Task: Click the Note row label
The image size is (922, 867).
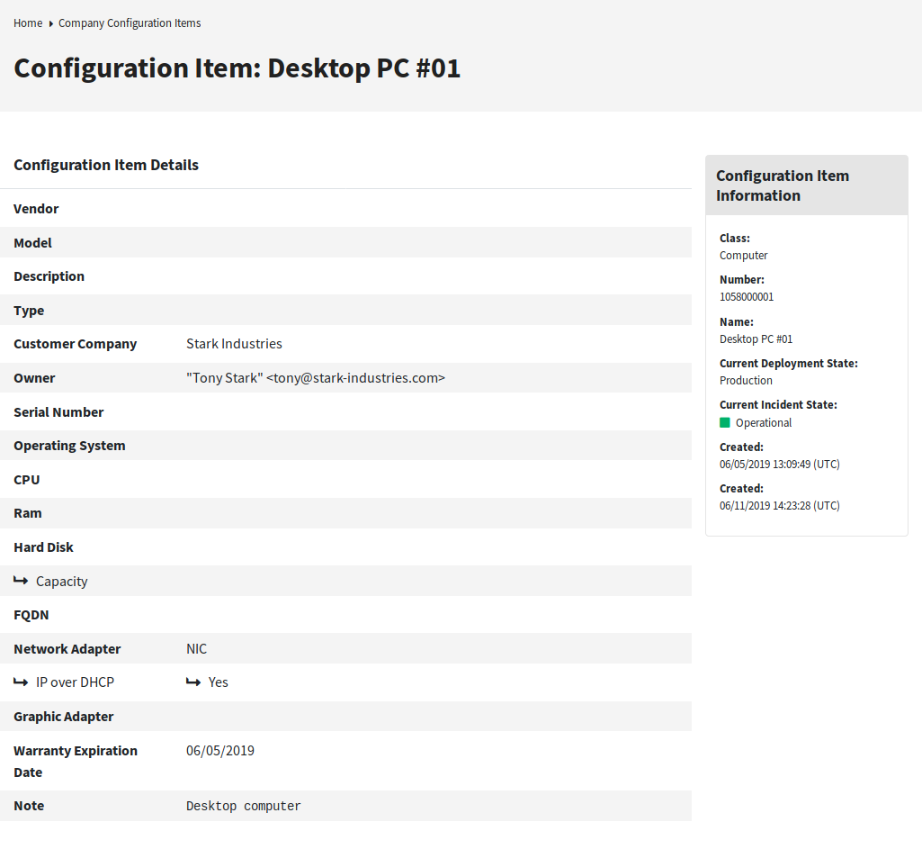Action: tap(29, 806)
